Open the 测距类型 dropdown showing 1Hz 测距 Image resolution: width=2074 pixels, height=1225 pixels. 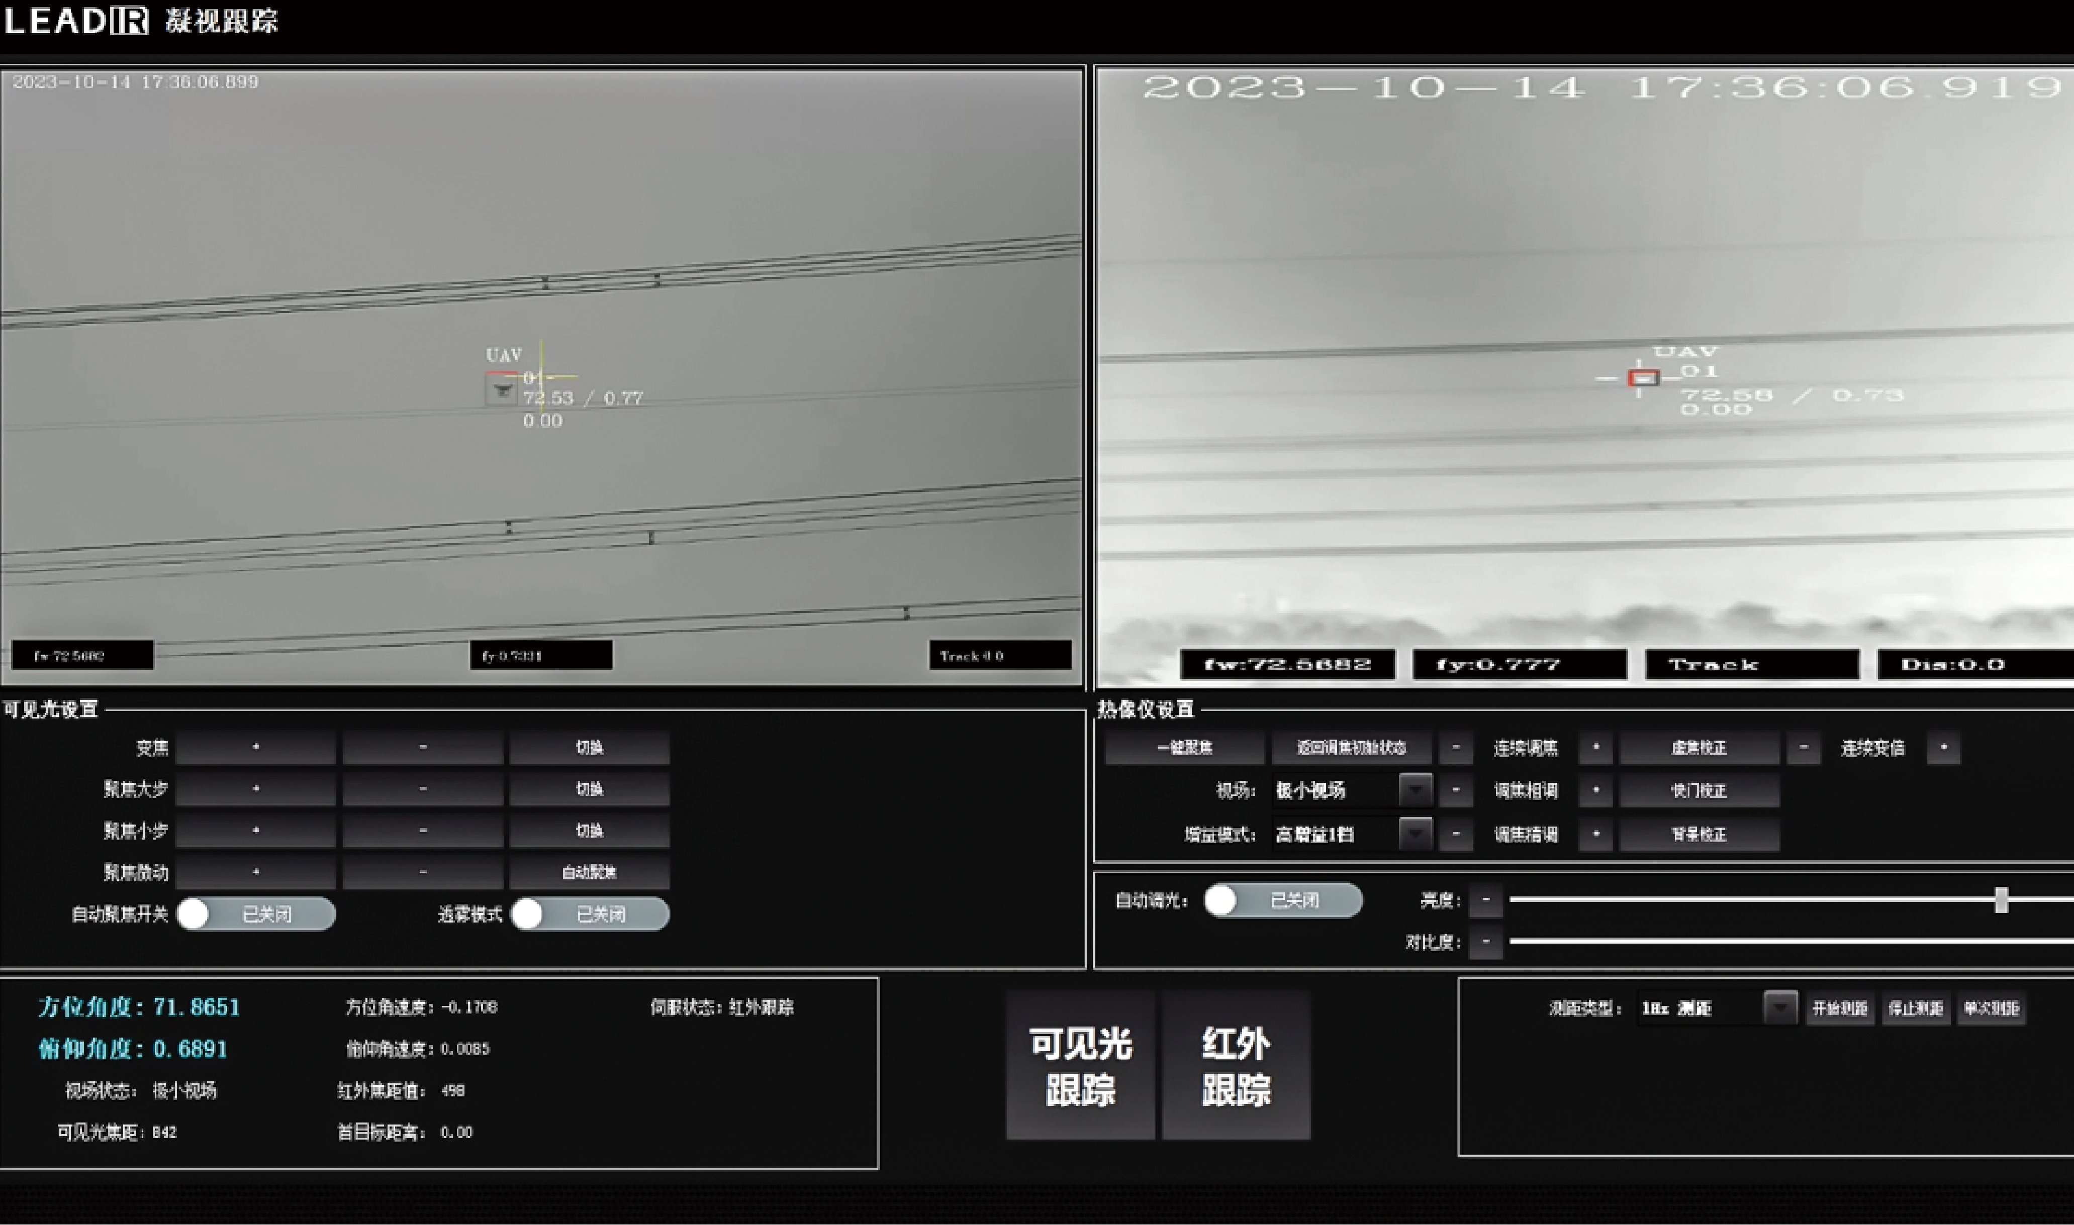coord(1780,1008)
